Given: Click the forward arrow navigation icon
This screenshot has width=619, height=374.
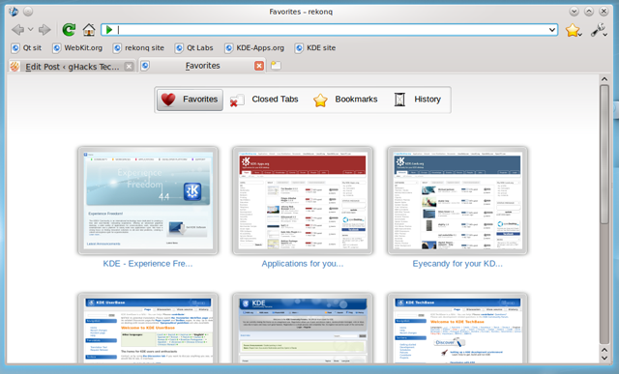Looking at the screenshot, I should [x=44, y=30].
